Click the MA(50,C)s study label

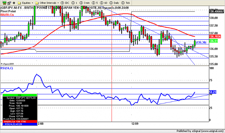[x=7, y=15]
